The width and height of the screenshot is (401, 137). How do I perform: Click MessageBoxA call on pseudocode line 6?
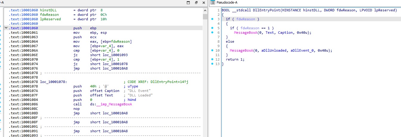[246, 33]
